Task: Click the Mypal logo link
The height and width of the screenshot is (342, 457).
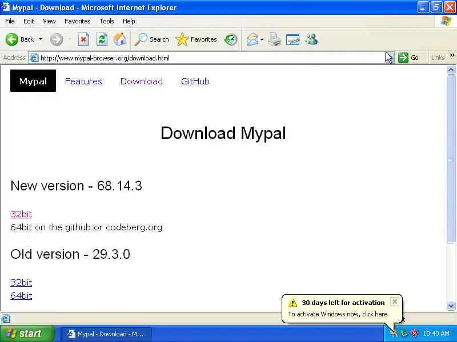Action: click(x=33, y=81)
